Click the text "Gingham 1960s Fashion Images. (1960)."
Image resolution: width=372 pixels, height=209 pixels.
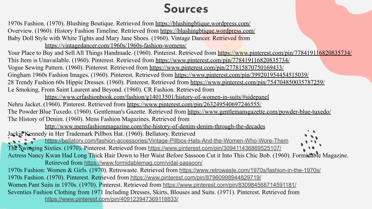[x=58, y=75]
